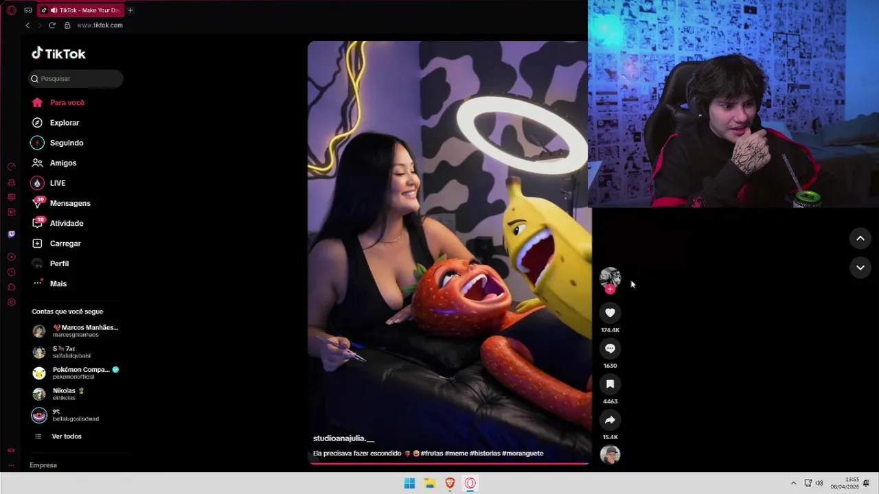Viewport: 879px width, 494px height.
Task: Open the sidebar three-dots options
Action: pos(11,465)
